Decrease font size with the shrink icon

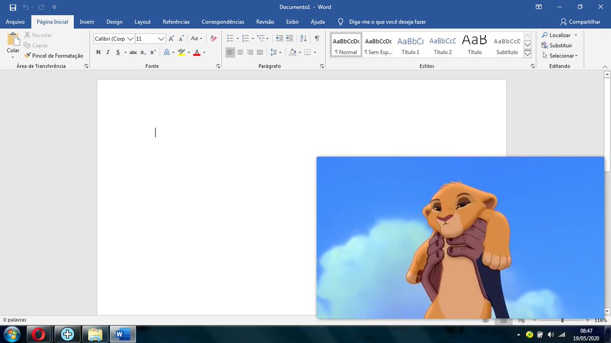[x=182, y=39]
